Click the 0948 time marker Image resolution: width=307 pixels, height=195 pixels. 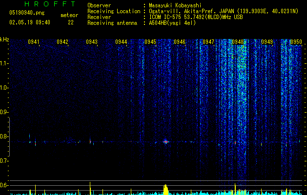238,42
